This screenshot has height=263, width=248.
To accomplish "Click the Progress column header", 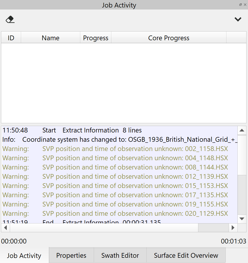I will click(x=96, y=38).
